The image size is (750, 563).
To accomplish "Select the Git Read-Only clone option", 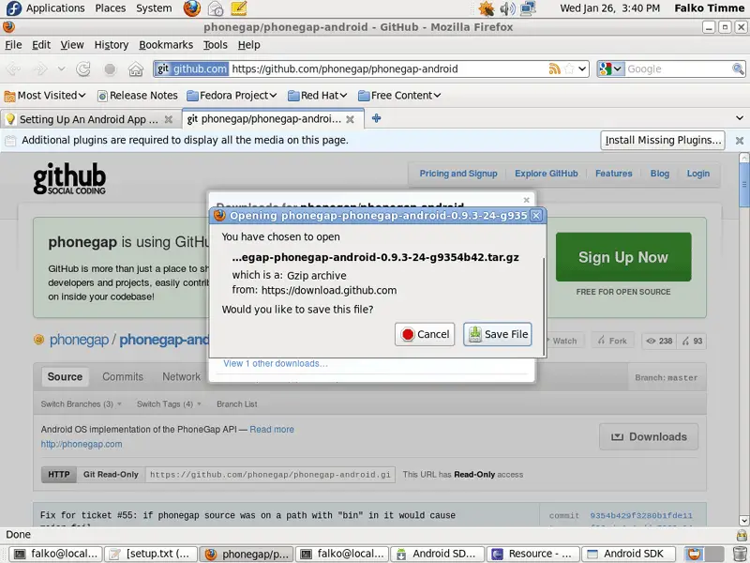I will 111,475.
